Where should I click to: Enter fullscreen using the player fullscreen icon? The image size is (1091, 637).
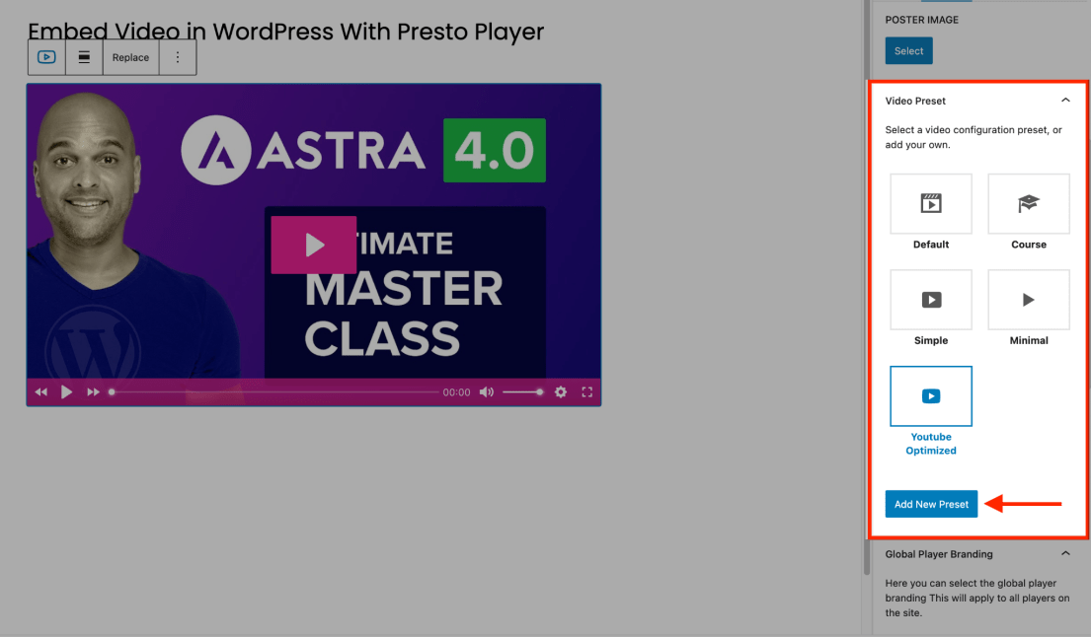(586, 391)
